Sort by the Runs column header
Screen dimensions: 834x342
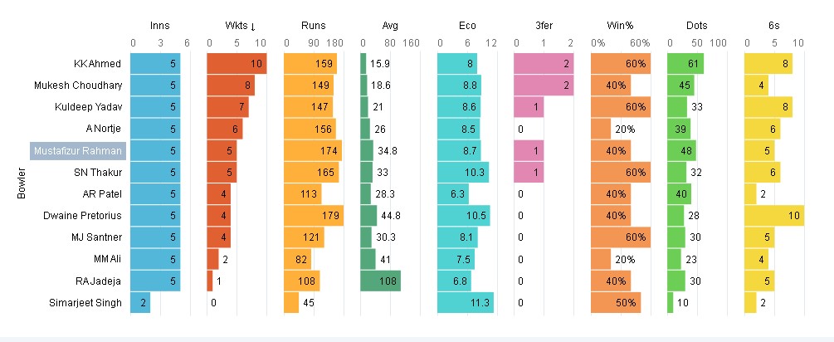point(313,27)
